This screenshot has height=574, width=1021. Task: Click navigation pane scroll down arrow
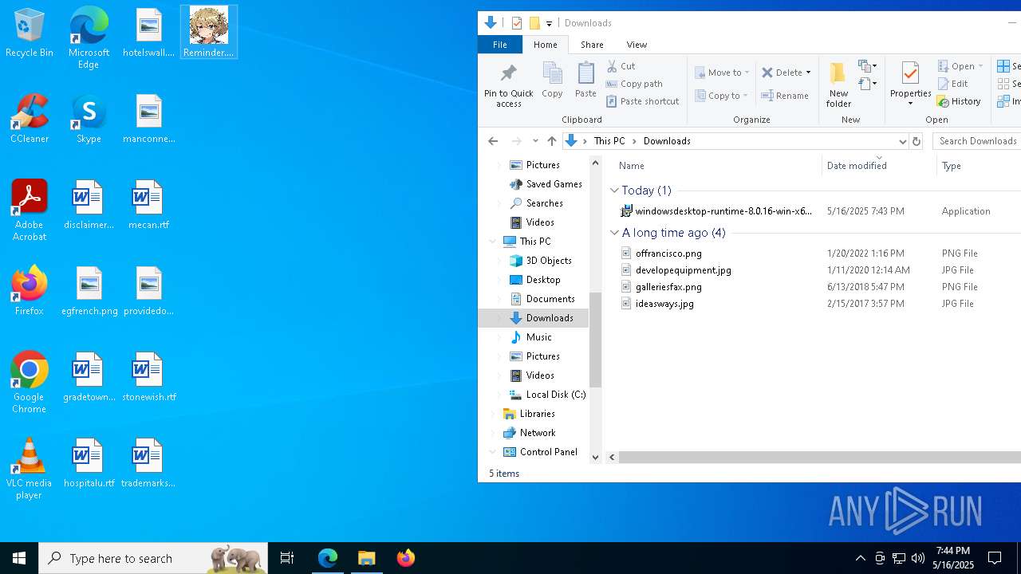tap(595, 457)
